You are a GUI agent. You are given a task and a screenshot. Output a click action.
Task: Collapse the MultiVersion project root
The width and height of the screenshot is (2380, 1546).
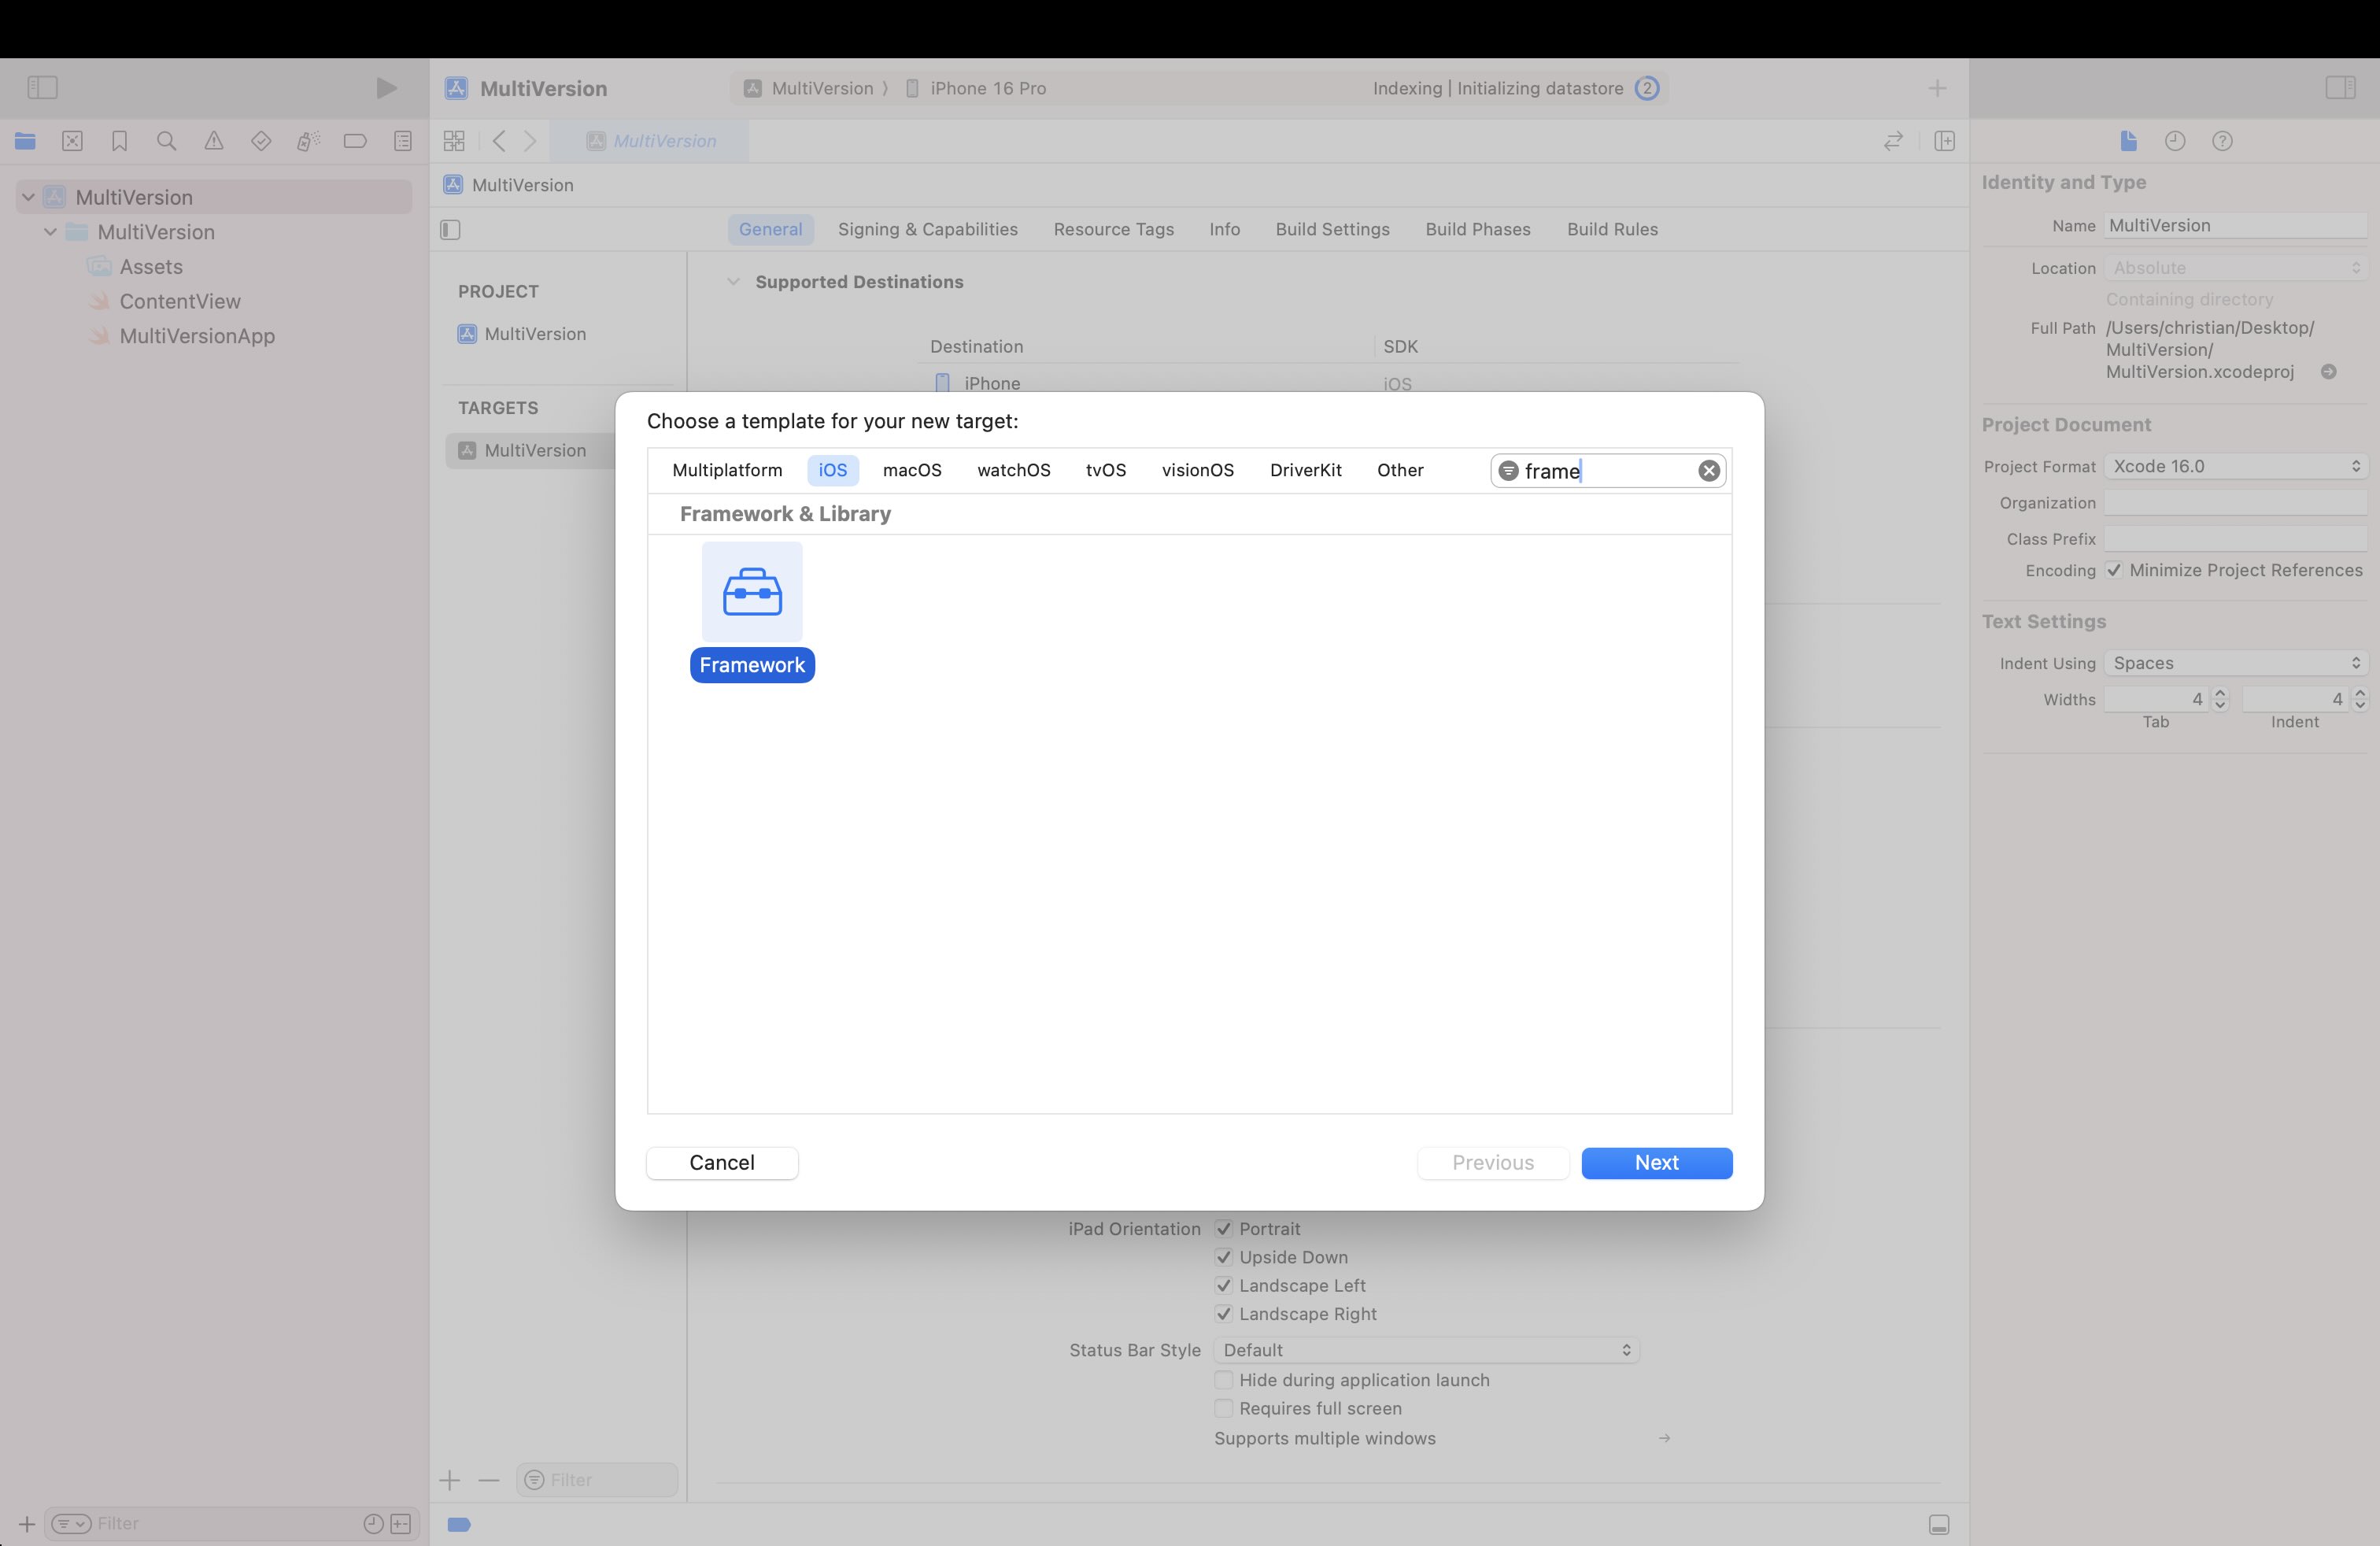point(28,197)
